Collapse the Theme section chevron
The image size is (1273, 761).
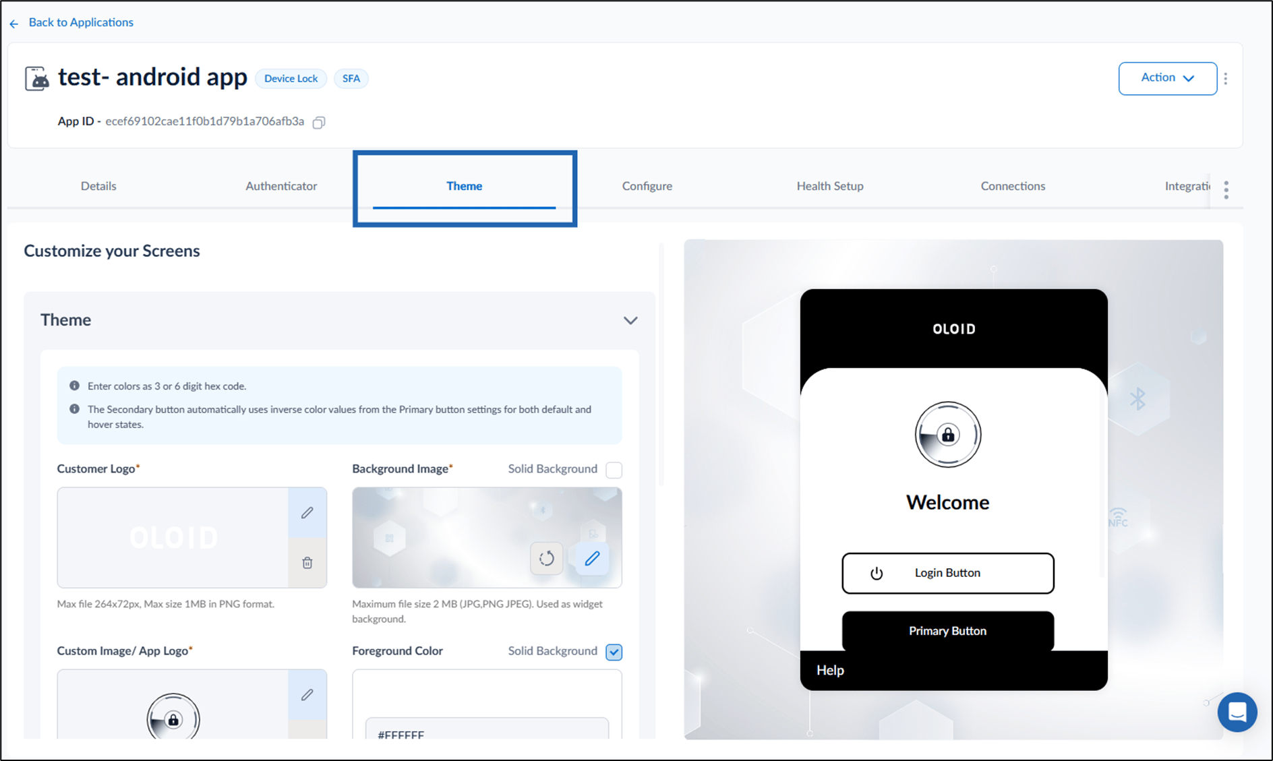pyautogui.click(x=630, y=320)
